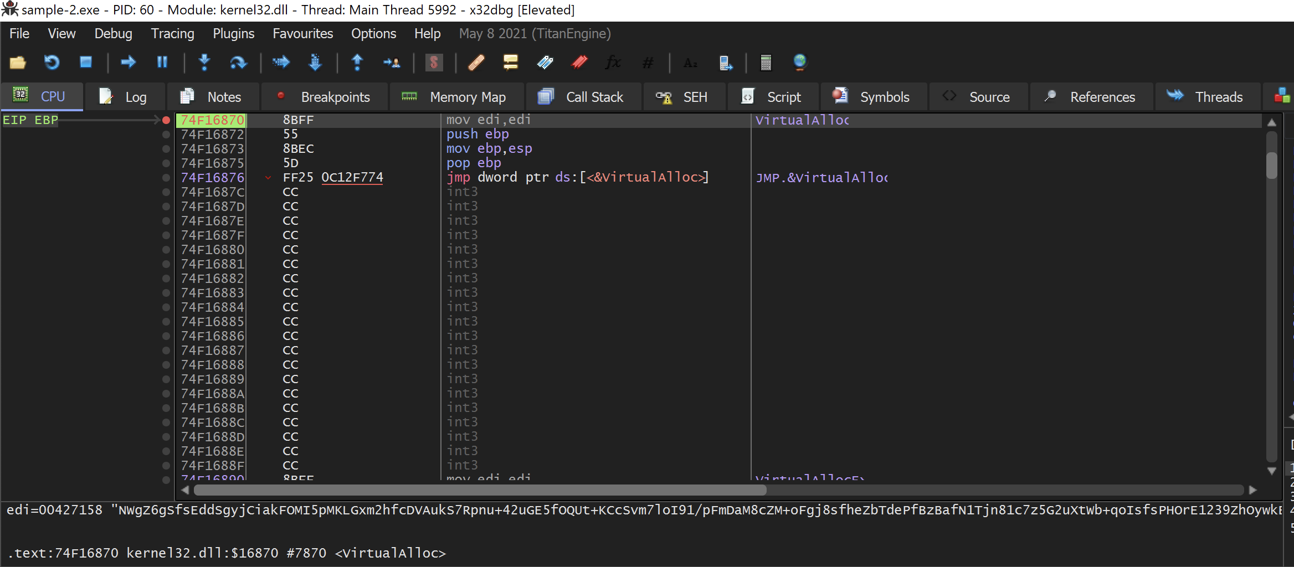Pause execution with the pause icon

(162, 62)
